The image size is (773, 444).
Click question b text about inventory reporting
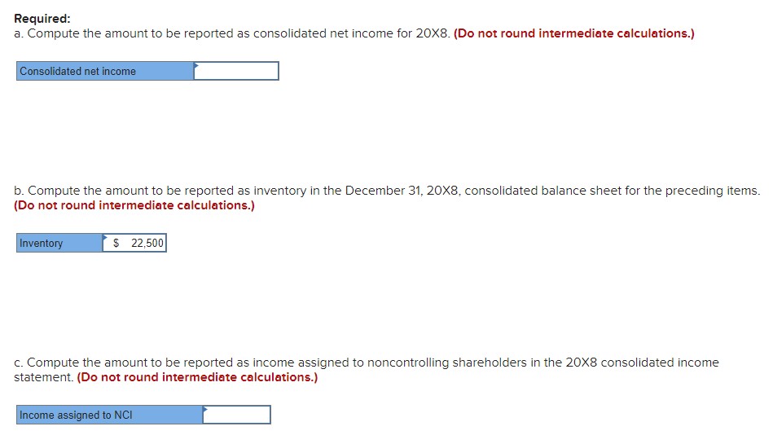(387, 191)
